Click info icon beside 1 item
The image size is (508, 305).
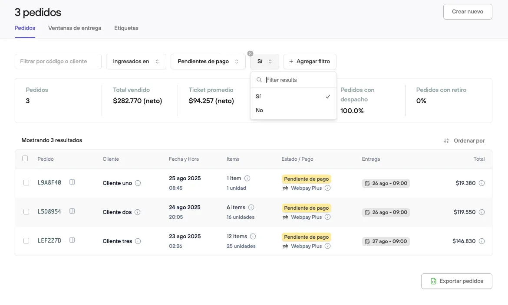[x=247, y=178]
